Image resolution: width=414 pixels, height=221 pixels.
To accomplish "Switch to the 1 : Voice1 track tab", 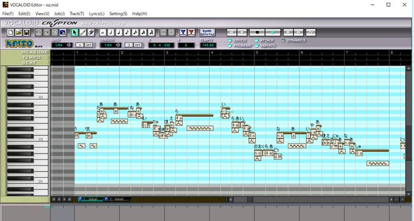I will tap(91, 199).
